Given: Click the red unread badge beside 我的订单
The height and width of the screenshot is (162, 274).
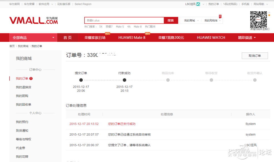Looking at the screenshot, I should click(31, 79).
